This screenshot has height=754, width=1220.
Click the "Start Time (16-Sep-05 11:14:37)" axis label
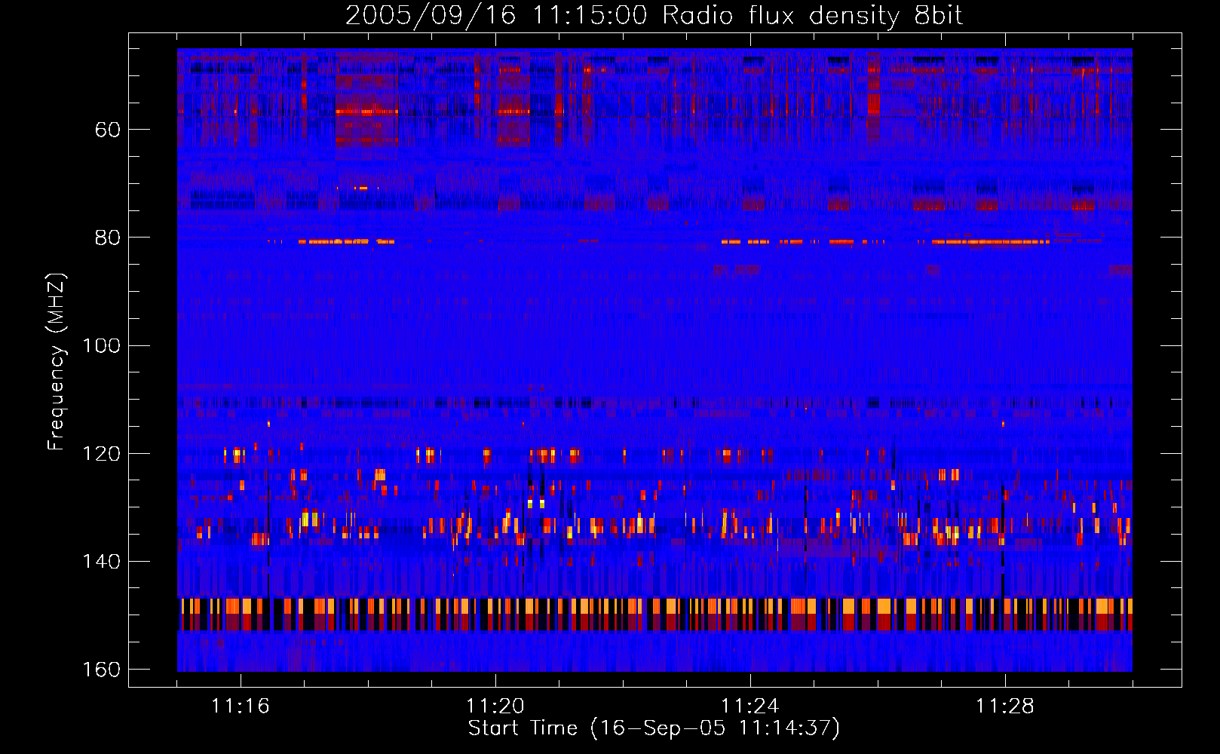click(x=654, y=728)
